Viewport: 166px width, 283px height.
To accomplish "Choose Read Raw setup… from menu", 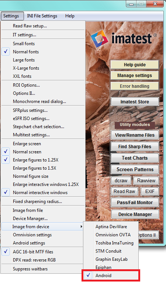I will click(x=43, y=26).
